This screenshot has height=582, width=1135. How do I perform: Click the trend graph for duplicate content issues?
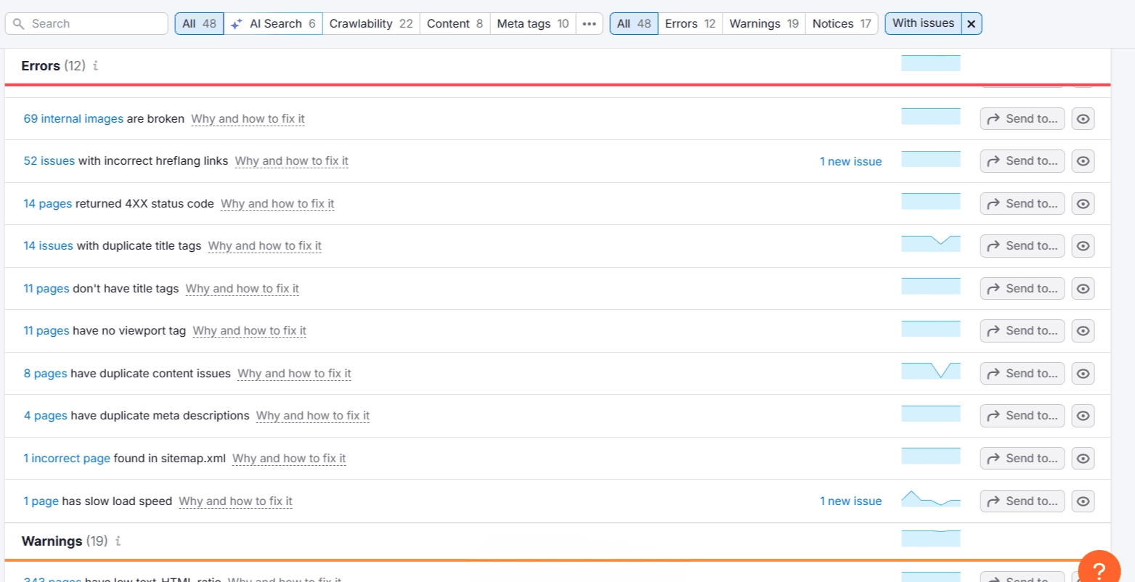pyautogui.click(x=930, y=372)
